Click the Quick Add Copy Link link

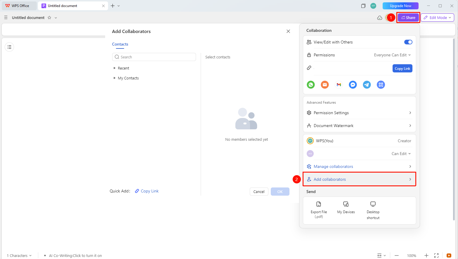147,191
